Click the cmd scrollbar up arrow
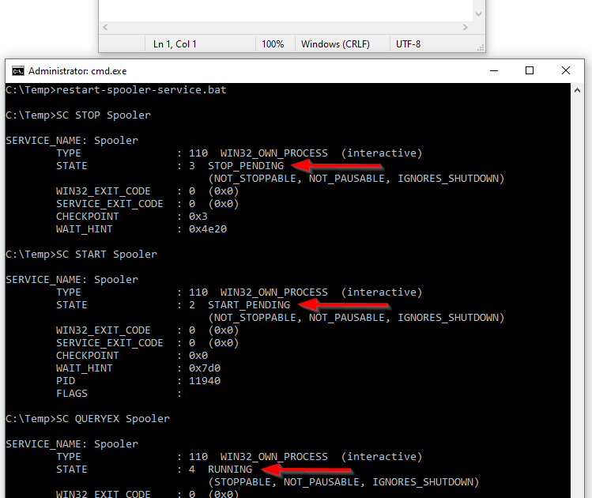Viewport: 592px width, 498px height. [x=577, y=90]
